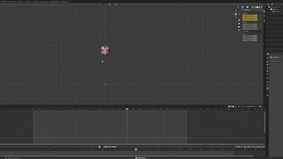Expand the object row in the outliner
This screenshot has width=283, height=159.
tap(272, 11)
